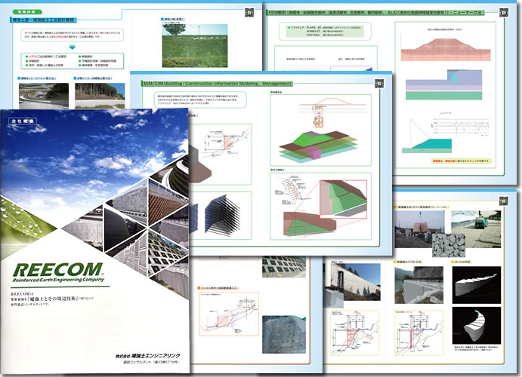Open the brown and green striped slope model
Screen dimensions: 522x377
309,224
